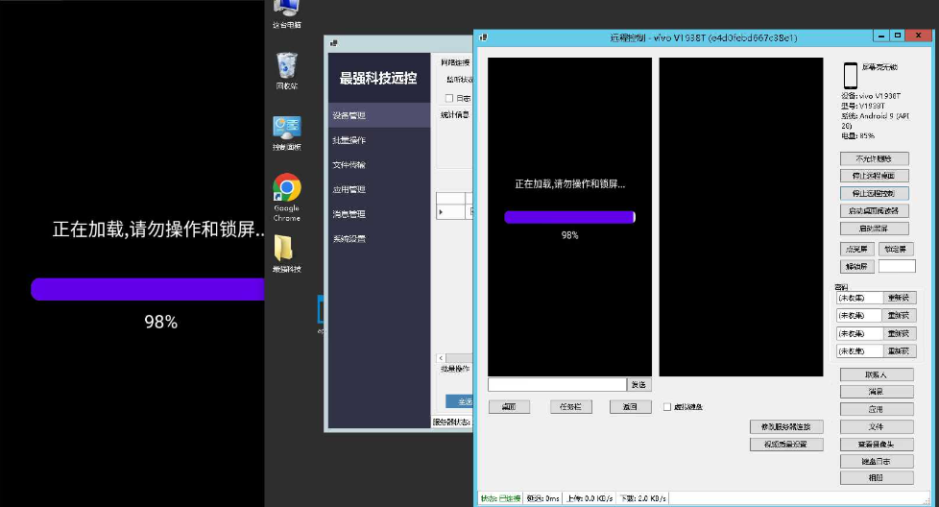Select 批量操作 in the sidebar
The height and width of the screenshot is (507, 939).
coord(379,140)
